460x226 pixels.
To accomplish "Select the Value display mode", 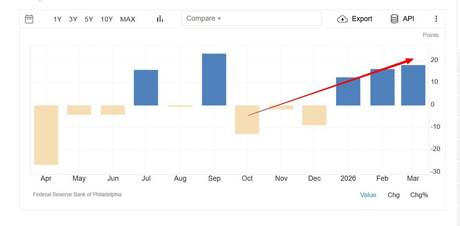I will pyautogui.click(x=368, y=195).
